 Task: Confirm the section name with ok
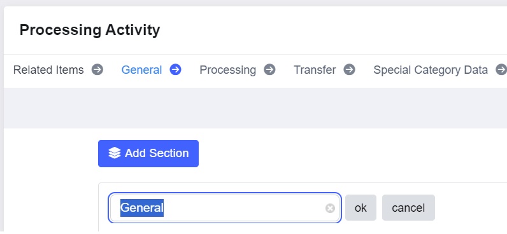point(361,207)
